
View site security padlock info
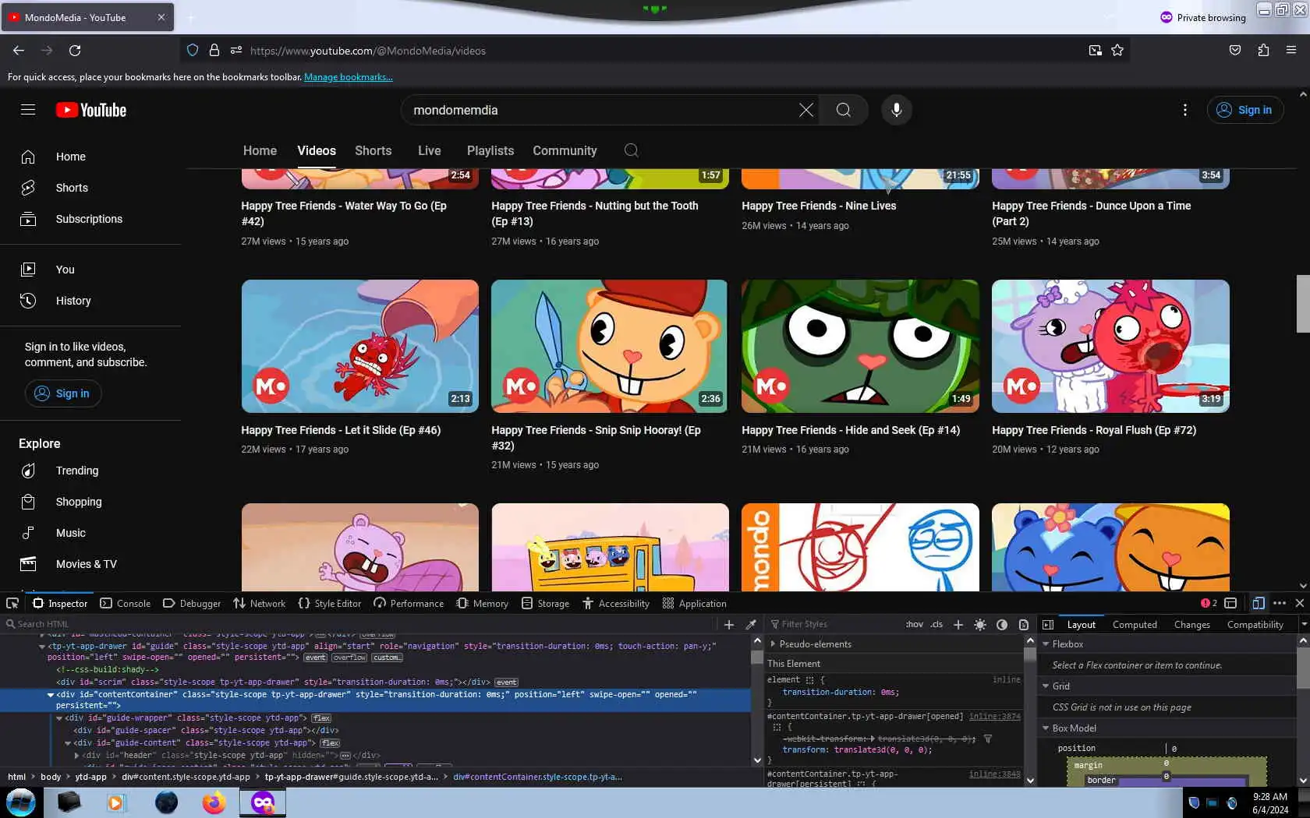(214, 51)
